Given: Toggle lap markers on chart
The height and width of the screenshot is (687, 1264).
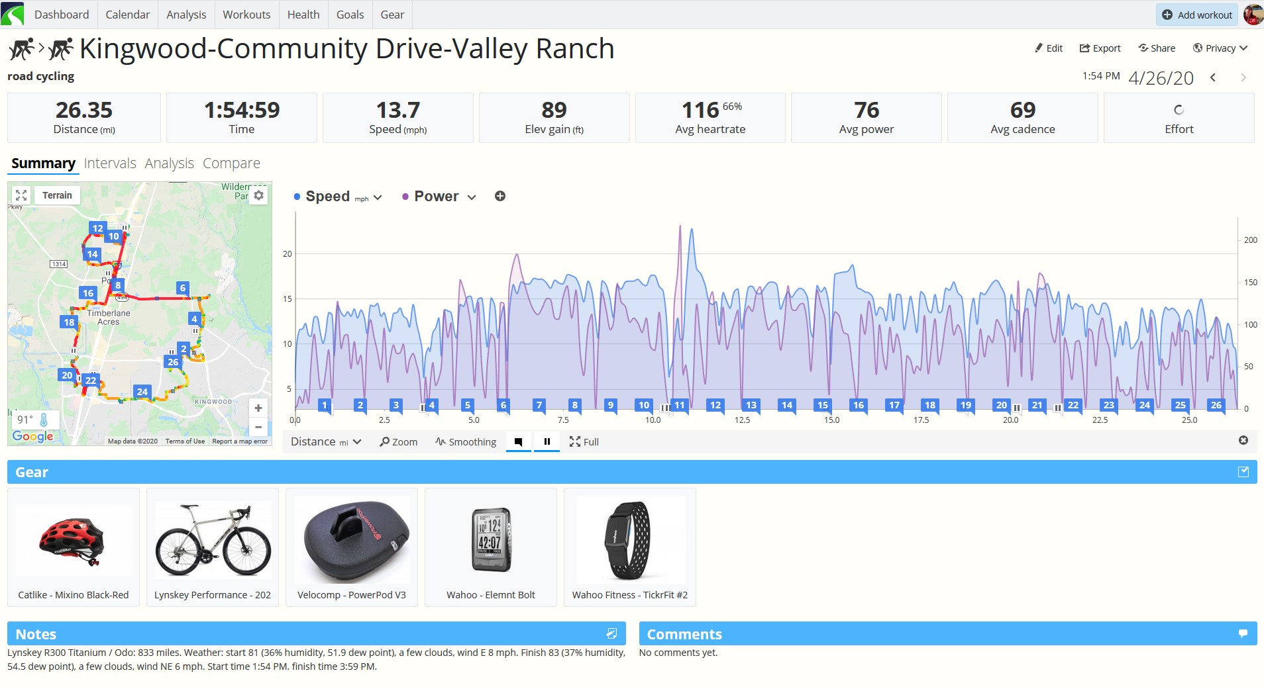Looking at the screenshot, I should [518, 441].
